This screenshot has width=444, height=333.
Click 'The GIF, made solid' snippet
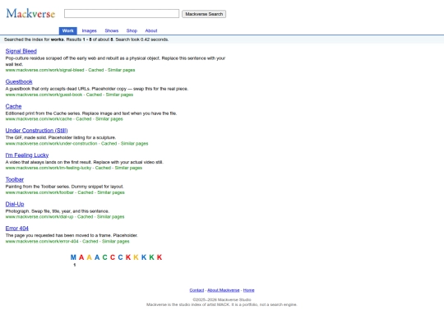coord(61,137)
